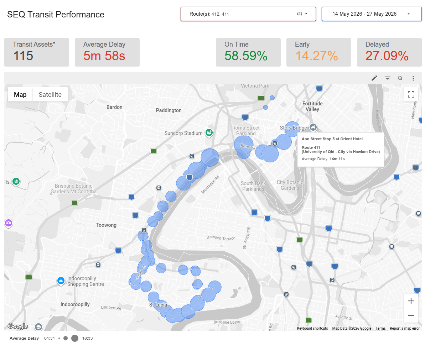425x345 pixels.
Task: Open the Route(s) 412, 411 dropdown
Action: click(x=248, y=14)
